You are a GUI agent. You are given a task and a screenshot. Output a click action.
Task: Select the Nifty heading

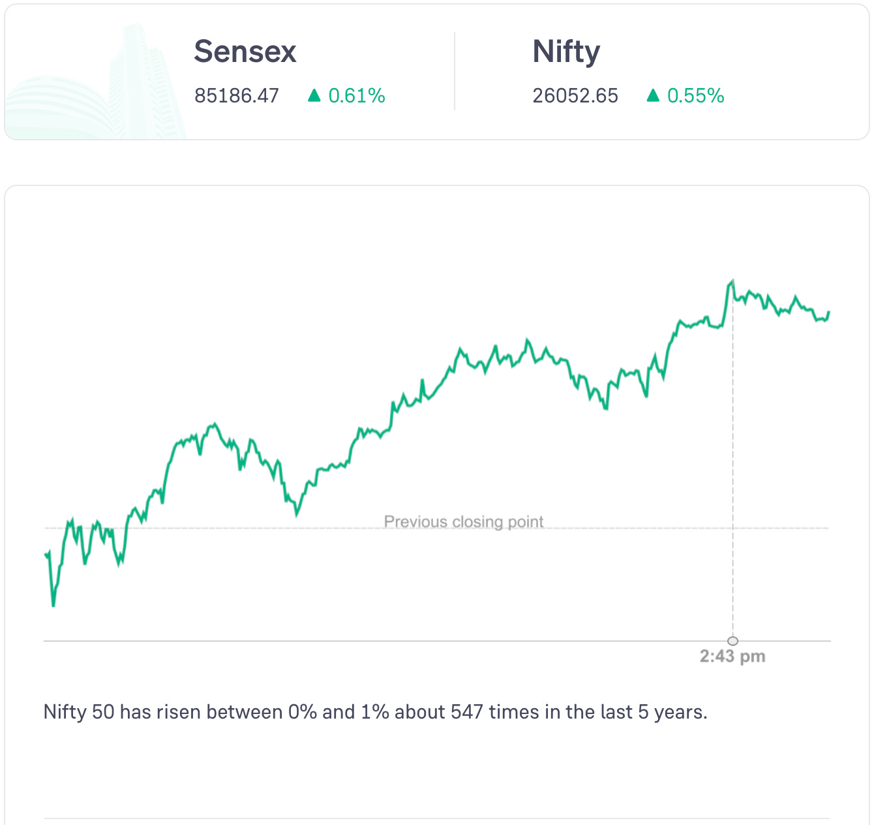[566, 52]
